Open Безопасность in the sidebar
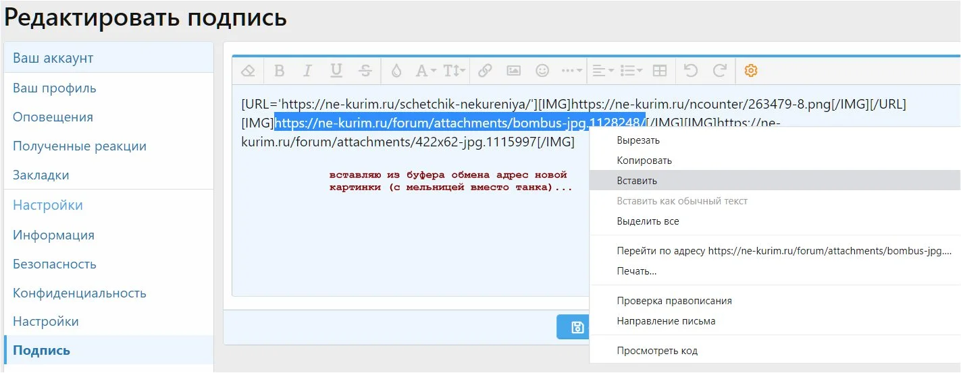The height and width of the screenshot is (373, 961). [x=109, y=264]
